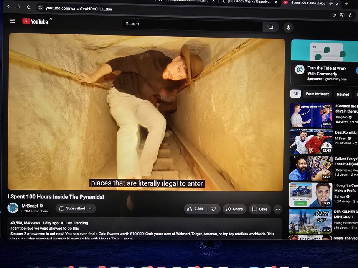
Task: Start voice search with microphone icon
Action: (x=289, y=27)
